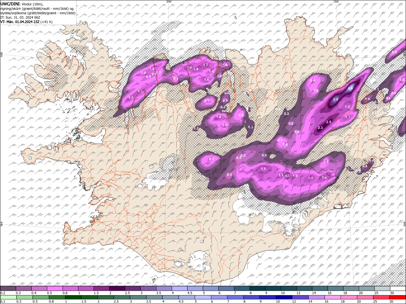The height and width of the screenshot is (304, 406).
Task: Select the top-row lavender swatch starting at 4
Action: point(180,288)
